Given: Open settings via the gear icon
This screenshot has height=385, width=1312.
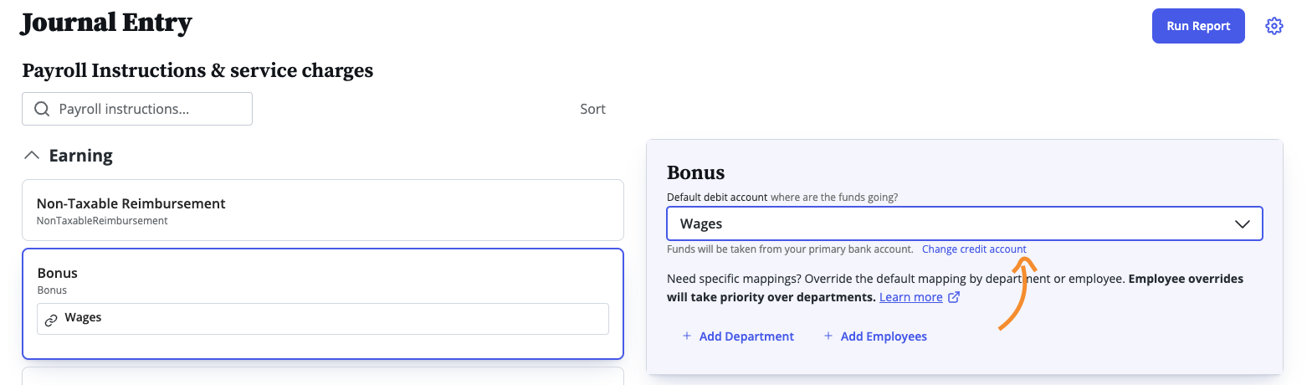Looking at the screenshot, I should click(1274, 26).
